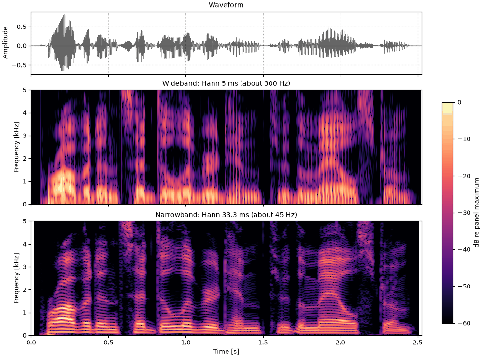Viewport: 483px width, 357px height.
Task: Click the 3 kHz tick of the wideband panel
Action: [25, 136]
